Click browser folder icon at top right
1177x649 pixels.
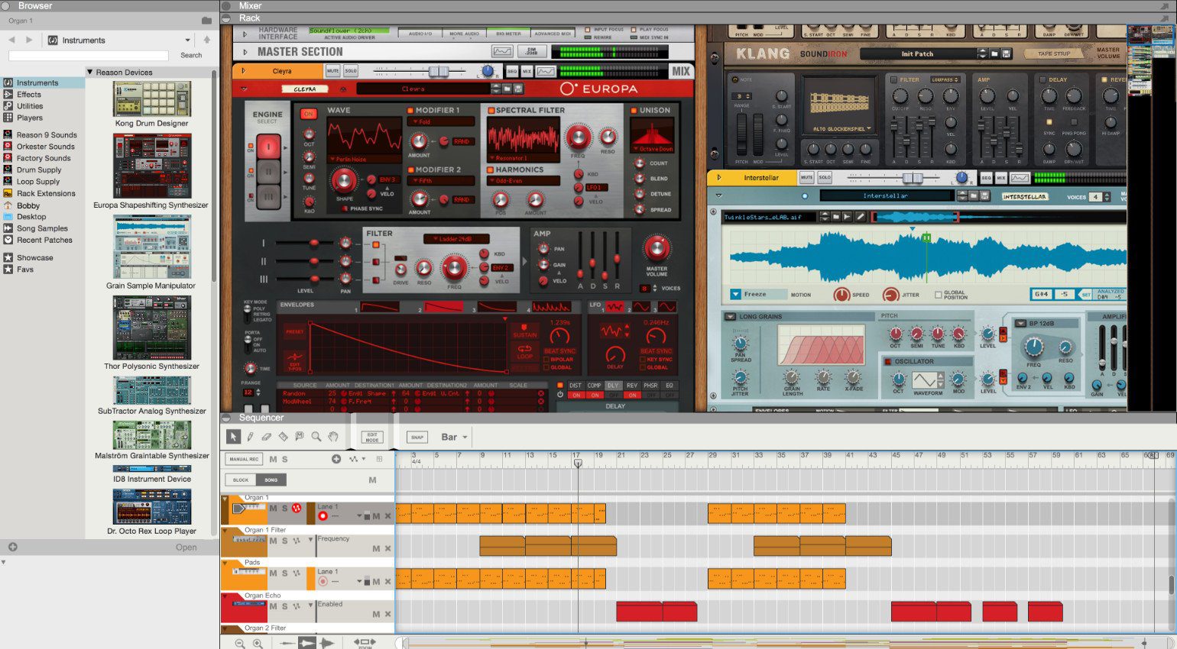(x=206, y=21)
